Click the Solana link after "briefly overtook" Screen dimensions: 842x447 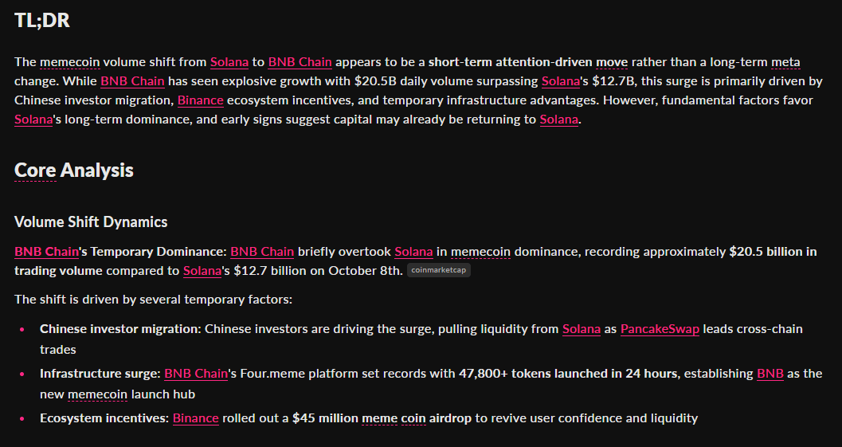pyautogui.click(x=413, y=252)
